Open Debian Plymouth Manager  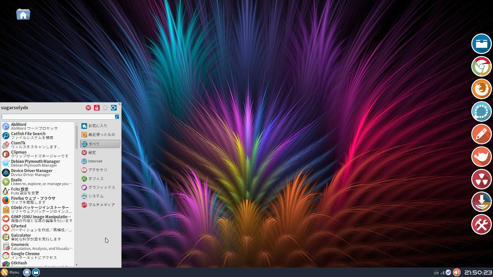37,163
